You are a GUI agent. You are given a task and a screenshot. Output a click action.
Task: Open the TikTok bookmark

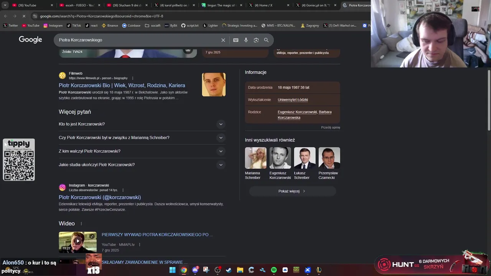pyautogui.click(x=74, y=26)
